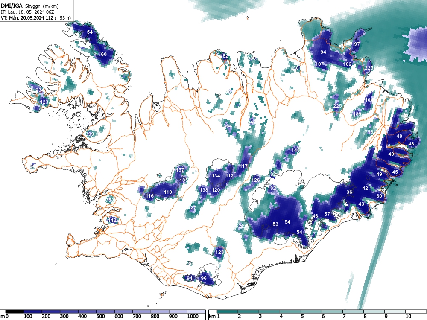Click the '718' visibility value
This screenshot has height=320, width=427.
tap(369, 132)
